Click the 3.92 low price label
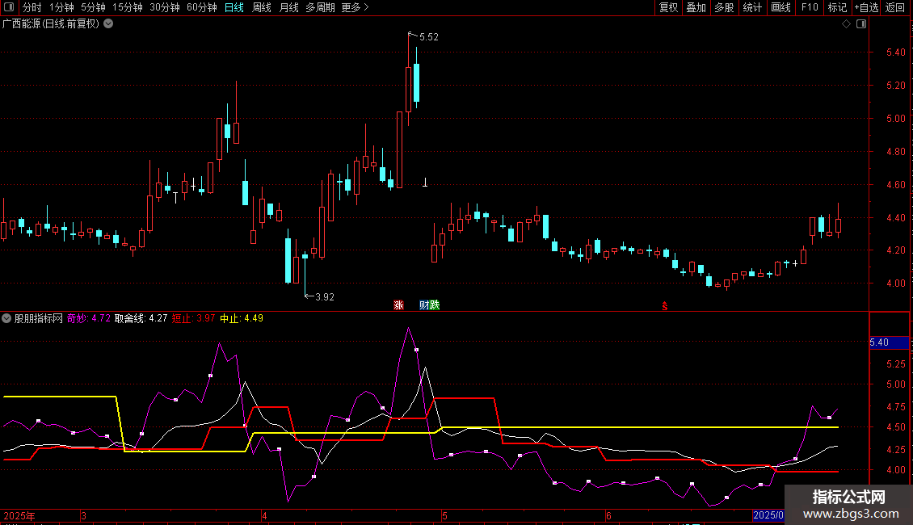This screenshot has height=525, width=913. [324, 297]
